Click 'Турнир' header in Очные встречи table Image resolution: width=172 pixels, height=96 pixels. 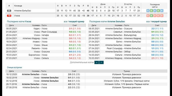(127, 71)
